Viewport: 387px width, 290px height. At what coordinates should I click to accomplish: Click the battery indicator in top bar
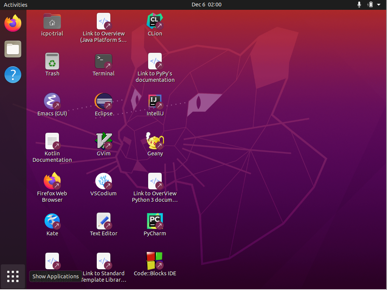370,5
